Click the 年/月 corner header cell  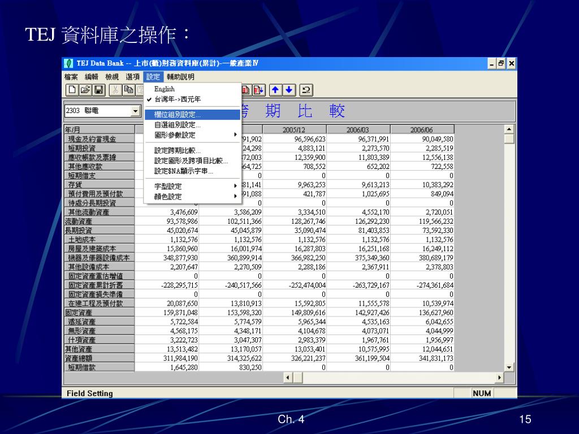100,129
